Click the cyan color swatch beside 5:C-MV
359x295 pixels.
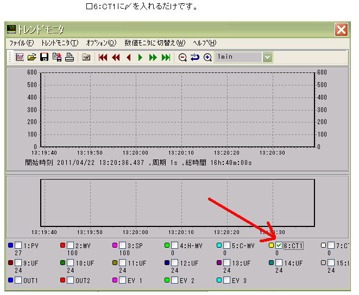tap(219, 245)
